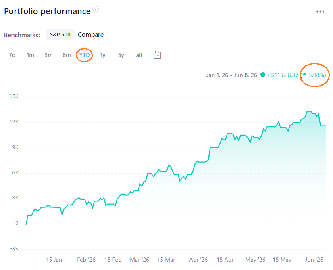Show the all-time range

pos(139,55)
